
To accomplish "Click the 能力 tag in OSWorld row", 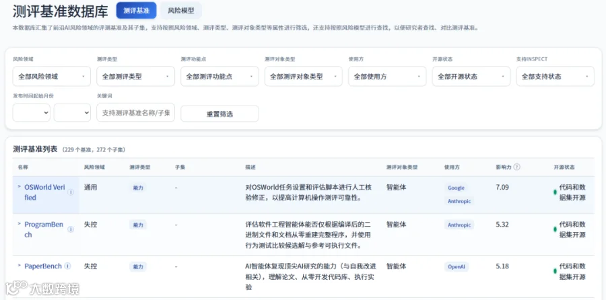I will (x=138, y=188).
